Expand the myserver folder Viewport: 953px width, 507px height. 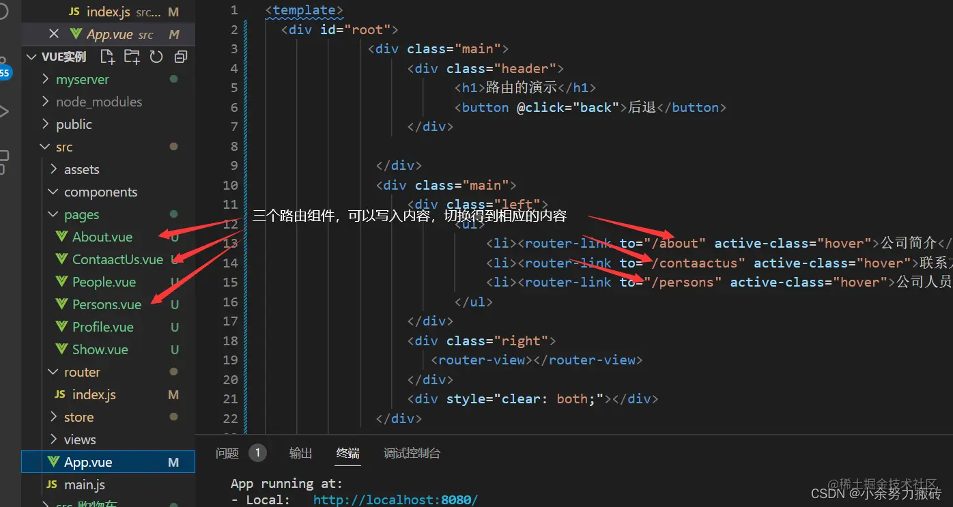tap(46, 79)
